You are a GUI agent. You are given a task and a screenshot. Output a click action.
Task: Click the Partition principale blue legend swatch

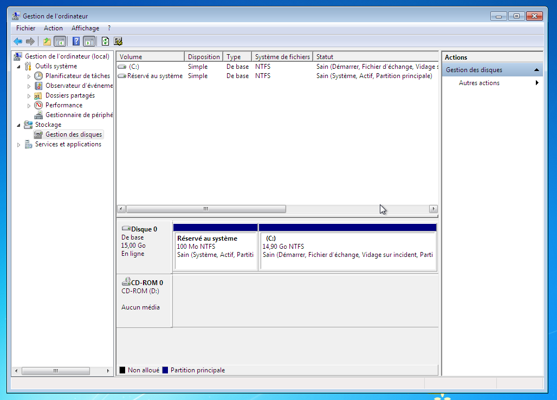(165, 370)
